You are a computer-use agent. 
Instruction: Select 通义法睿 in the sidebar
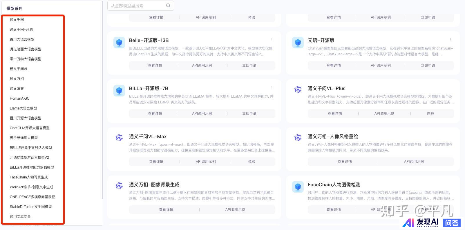click(x=17, y=89)
